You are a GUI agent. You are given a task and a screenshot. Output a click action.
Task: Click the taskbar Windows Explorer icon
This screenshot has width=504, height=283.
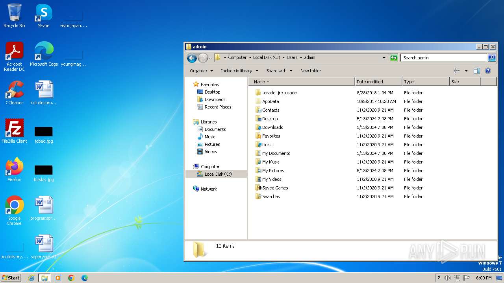44,278
